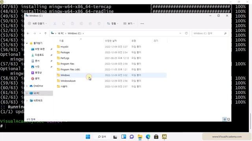Click the search magnifier icon in Explorer
The image size is (252, 141).
click(225, 33)
